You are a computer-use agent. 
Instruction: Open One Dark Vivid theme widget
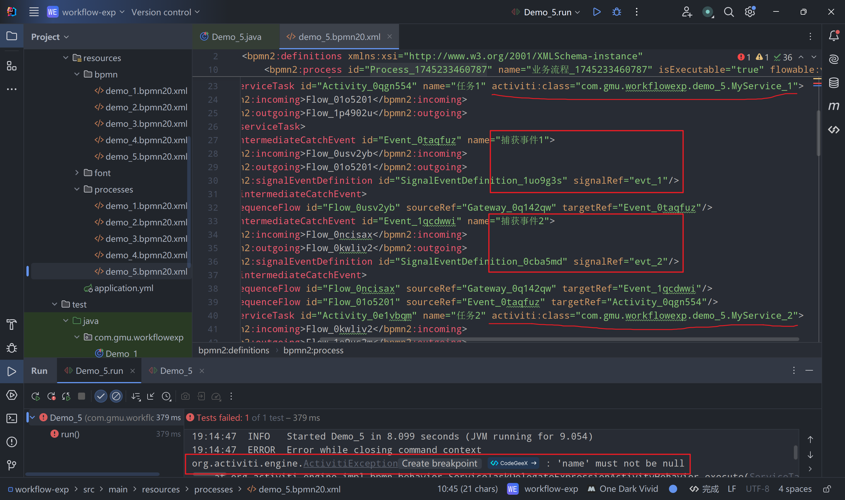click(x=623, y=489)
